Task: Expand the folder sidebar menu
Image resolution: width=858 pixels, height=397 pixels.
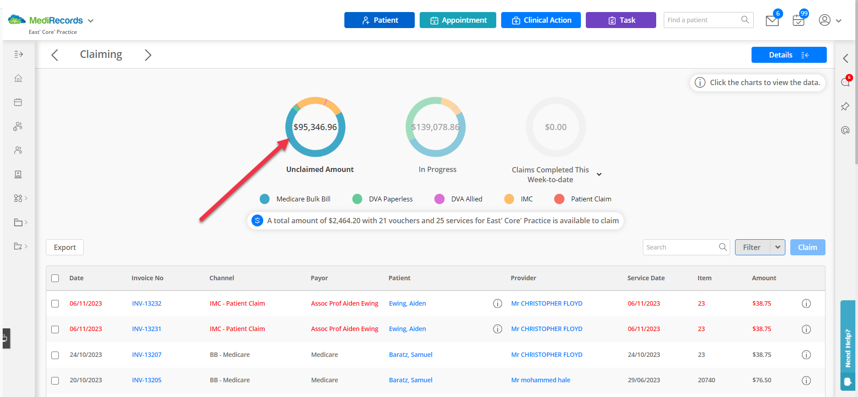Action: pyautogui.click(x=20, y=222)
